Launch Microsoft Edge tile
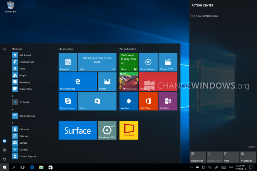Image resolution: width=257 pixels, height=171 pixels. tap(78, 81)
